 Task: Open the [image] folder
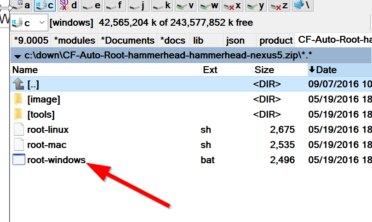click(44, 99)
